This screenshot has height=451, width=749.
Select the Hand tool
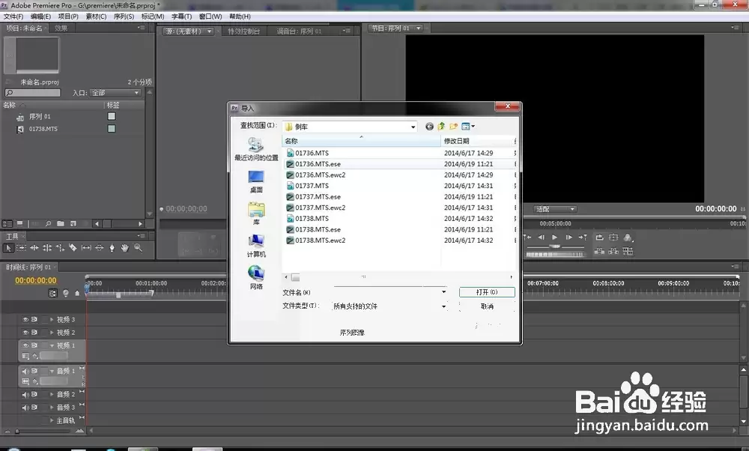tap(124, 248)
